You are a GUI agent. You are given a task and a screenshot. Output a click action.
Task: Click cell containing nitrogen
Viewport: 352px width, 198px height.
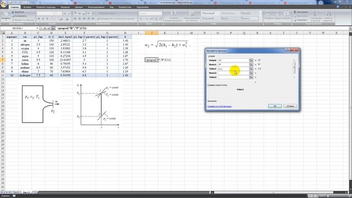25,45
